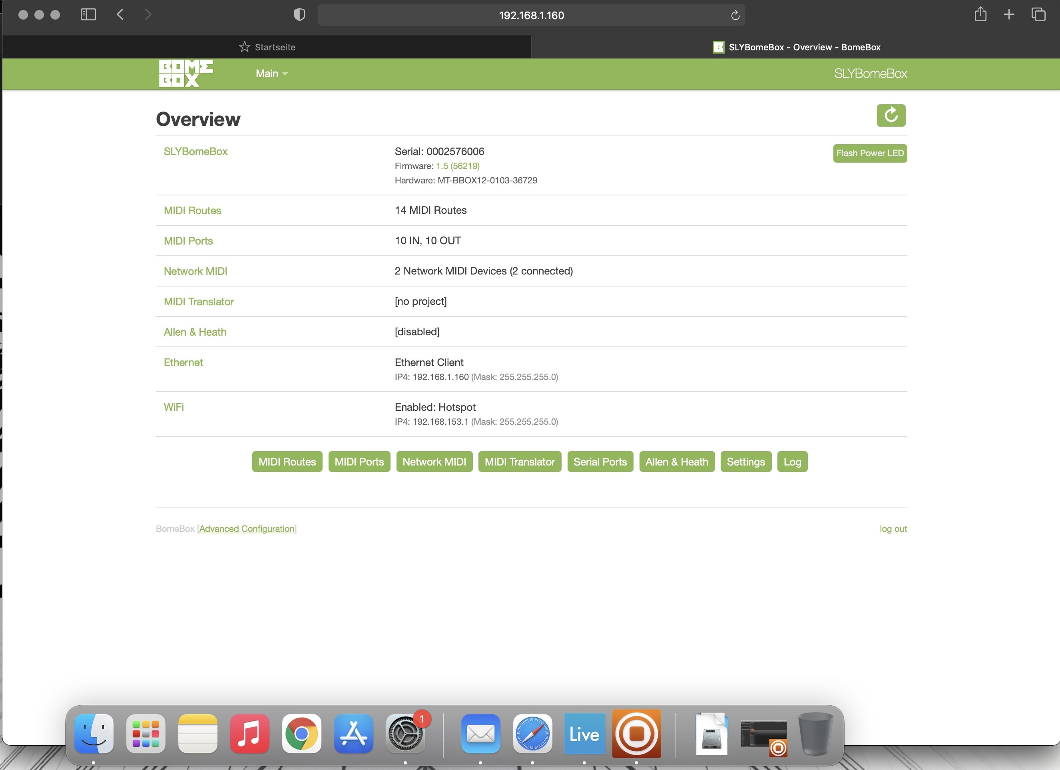Viewport: 1060px width, 770px height.
Task: Open MIDI Translator link in table
Action: coord(199,302)
